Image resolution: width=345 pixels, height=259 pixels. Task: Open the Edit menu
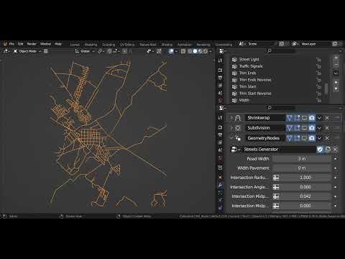click(x=21, y=44)
